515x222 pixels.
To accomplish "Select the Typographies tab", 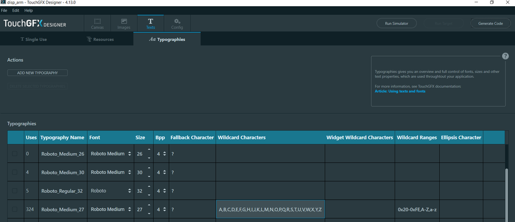I will [x=167, y=39].
